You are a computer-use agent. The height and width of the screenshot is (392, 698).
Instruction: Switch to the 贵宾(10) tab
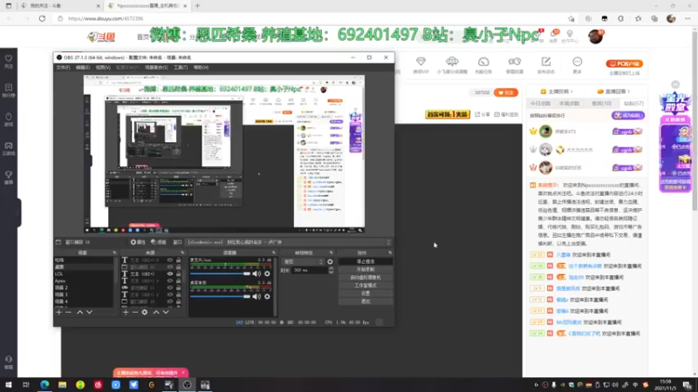coord(601,104)
